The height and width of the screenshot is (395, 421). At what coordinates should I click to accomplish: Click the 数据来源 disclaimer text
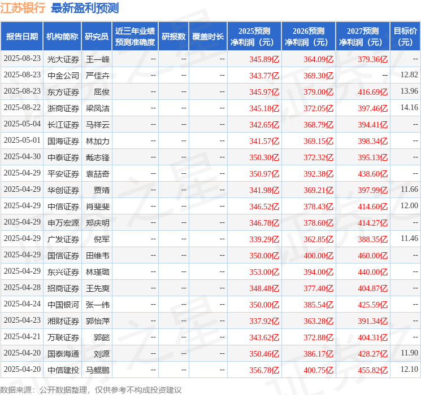click(x=91, y=389)
